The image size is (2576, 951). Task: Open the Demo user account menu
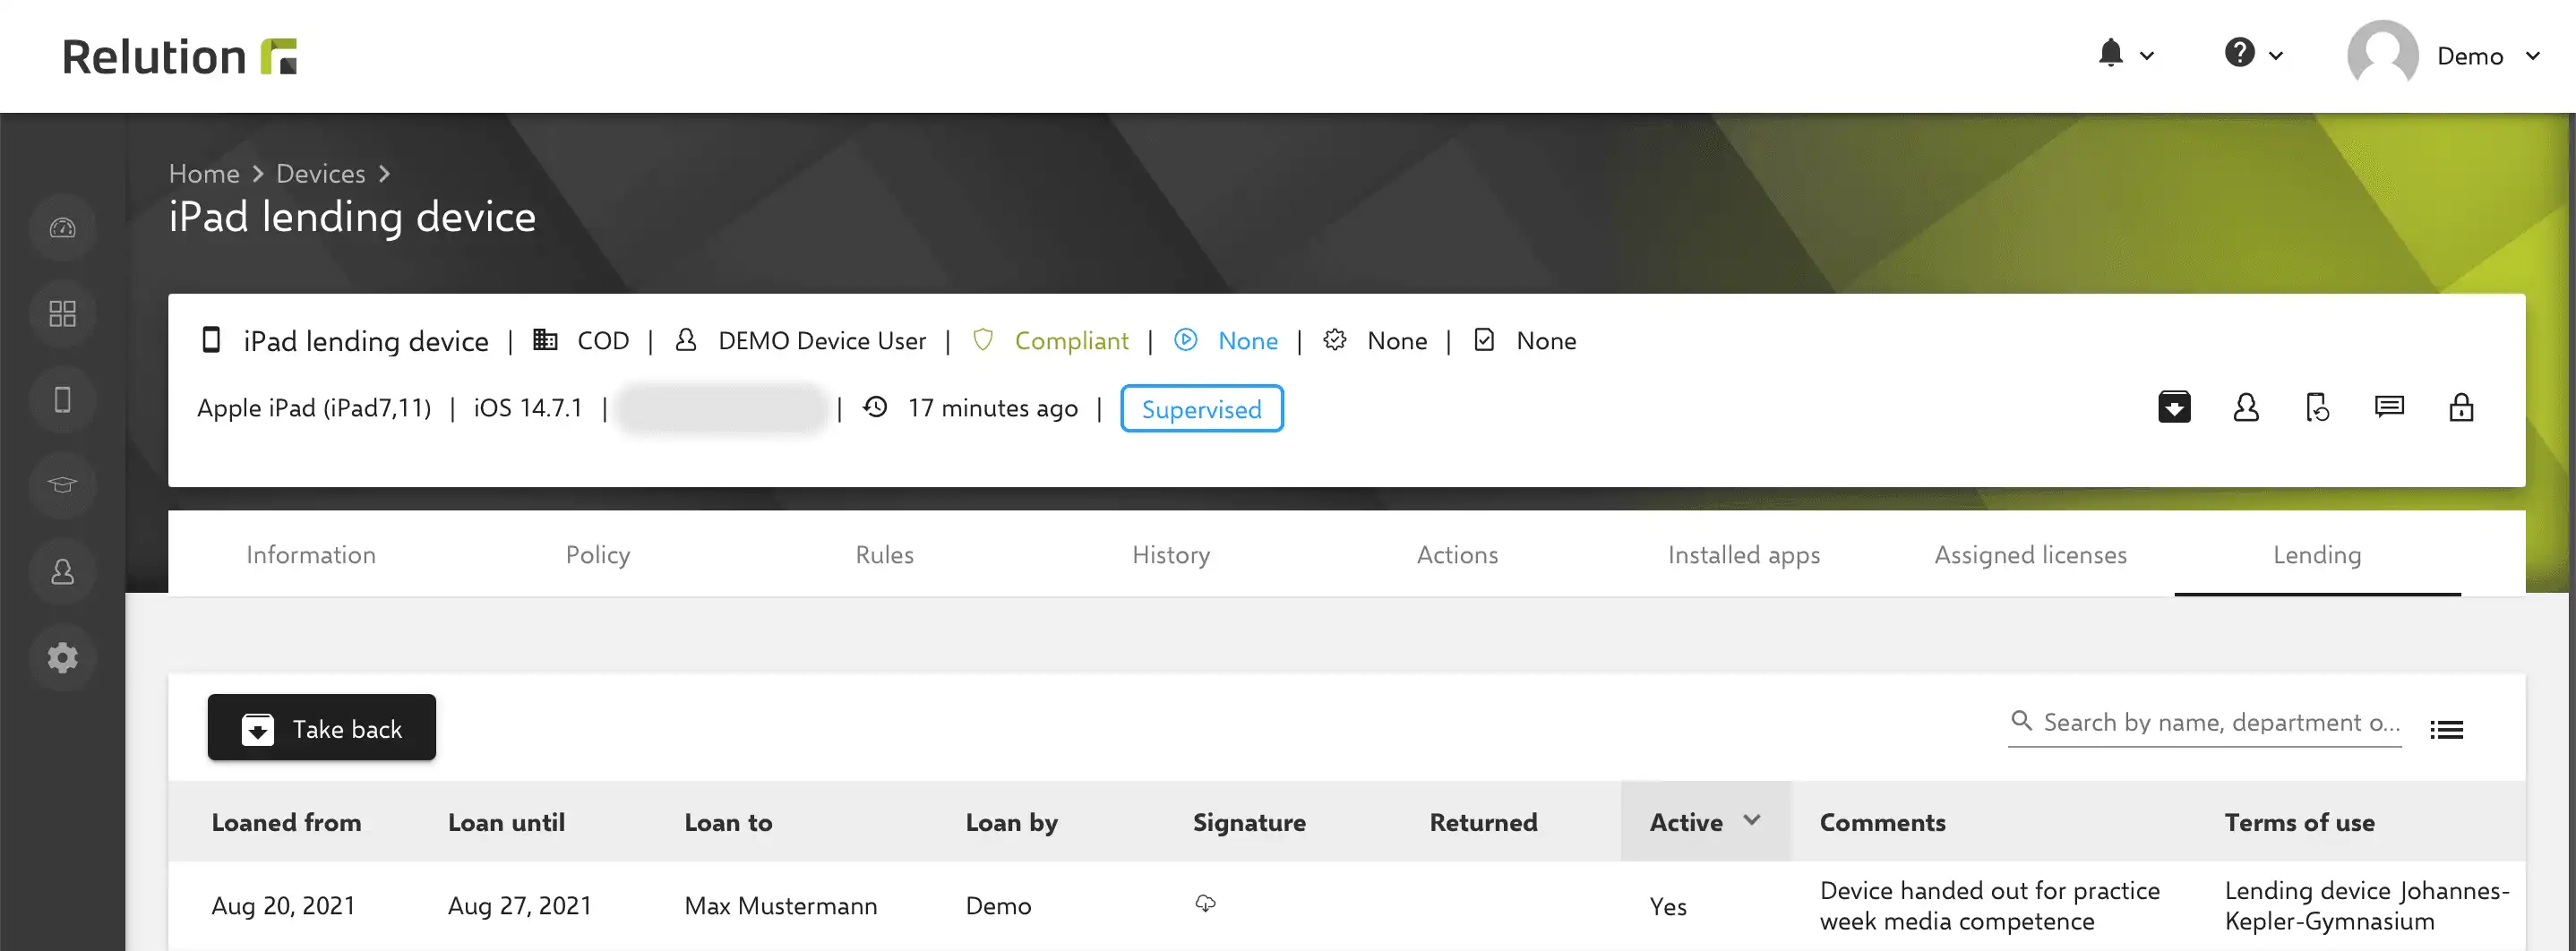2443,56
